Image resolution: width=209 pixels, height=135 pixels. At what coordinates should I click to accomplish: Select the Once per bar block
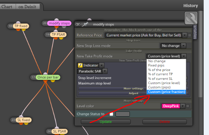tap(48, 77)
